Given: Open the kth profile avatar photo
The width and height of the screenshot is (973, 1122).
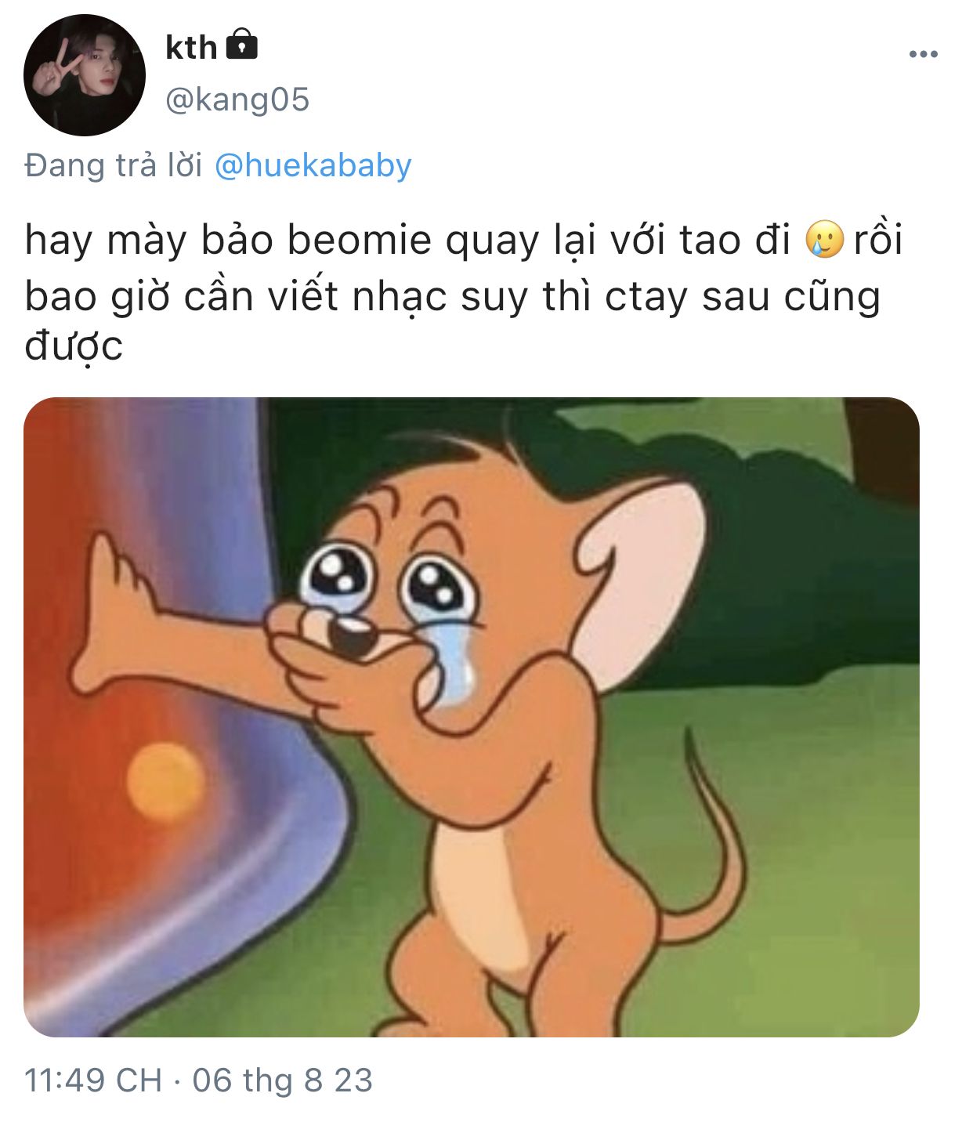Looking at the screenshot, I should coord(85,75).
